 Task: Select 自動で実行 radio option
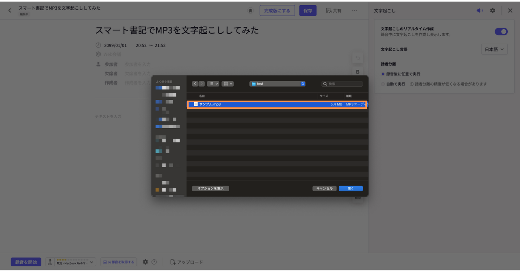(x=383, y=84)
